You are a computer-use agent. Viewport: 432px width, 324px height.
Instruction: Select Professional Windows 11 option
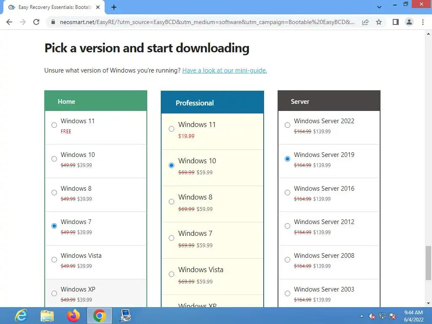point(171,129)
